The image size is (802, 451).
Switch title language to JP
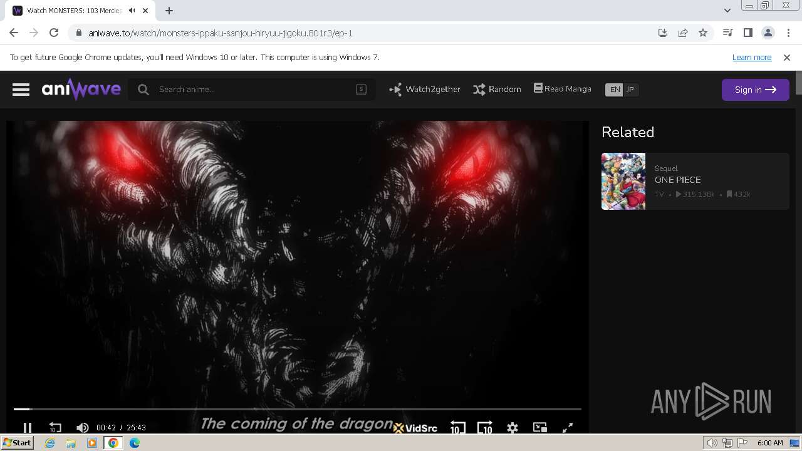[x=630, y=90]
